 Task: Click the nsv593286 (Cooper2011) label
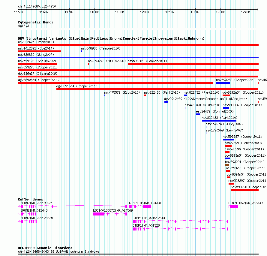click(242, 105)
